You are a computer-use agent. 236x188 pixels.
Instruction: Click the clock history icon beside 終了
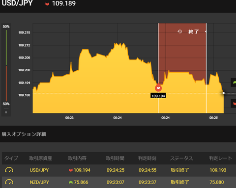pyautogui.click(x=180, y=31)
